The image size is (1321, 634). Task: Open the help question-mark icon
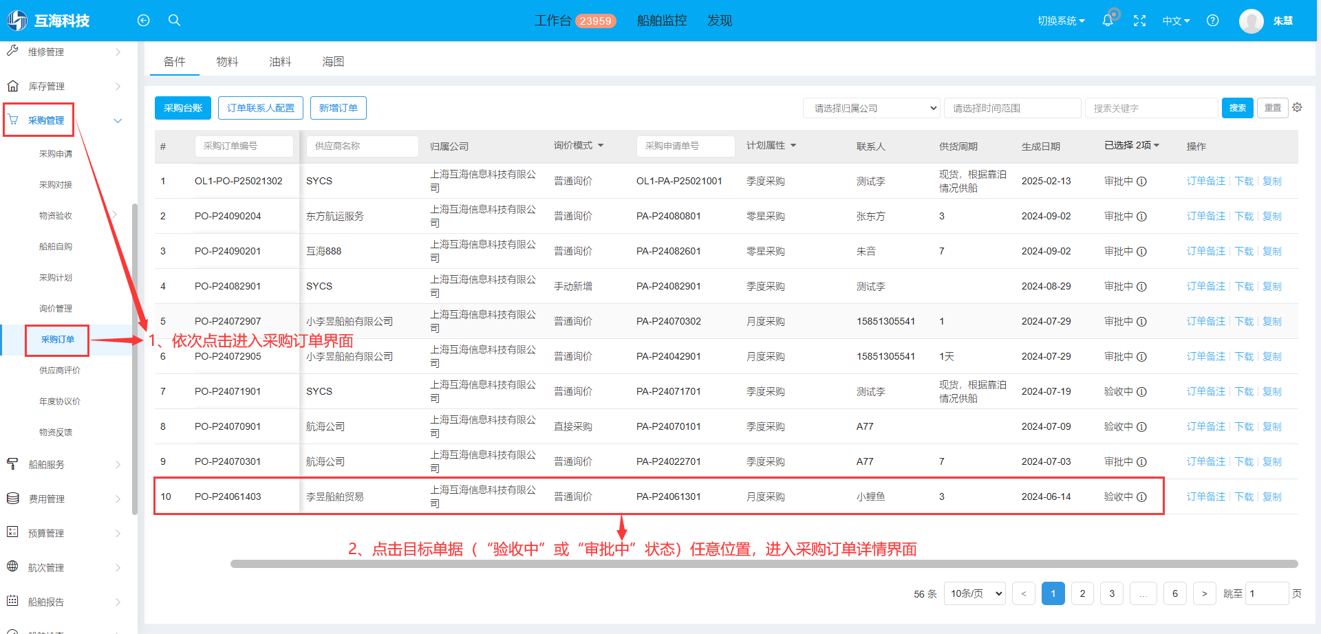(1213, 21)
